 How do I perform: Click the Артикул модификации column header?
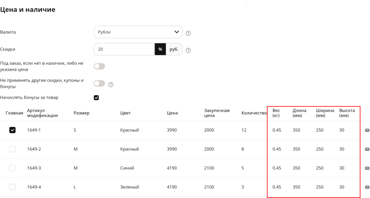click(x=42, y=113)
